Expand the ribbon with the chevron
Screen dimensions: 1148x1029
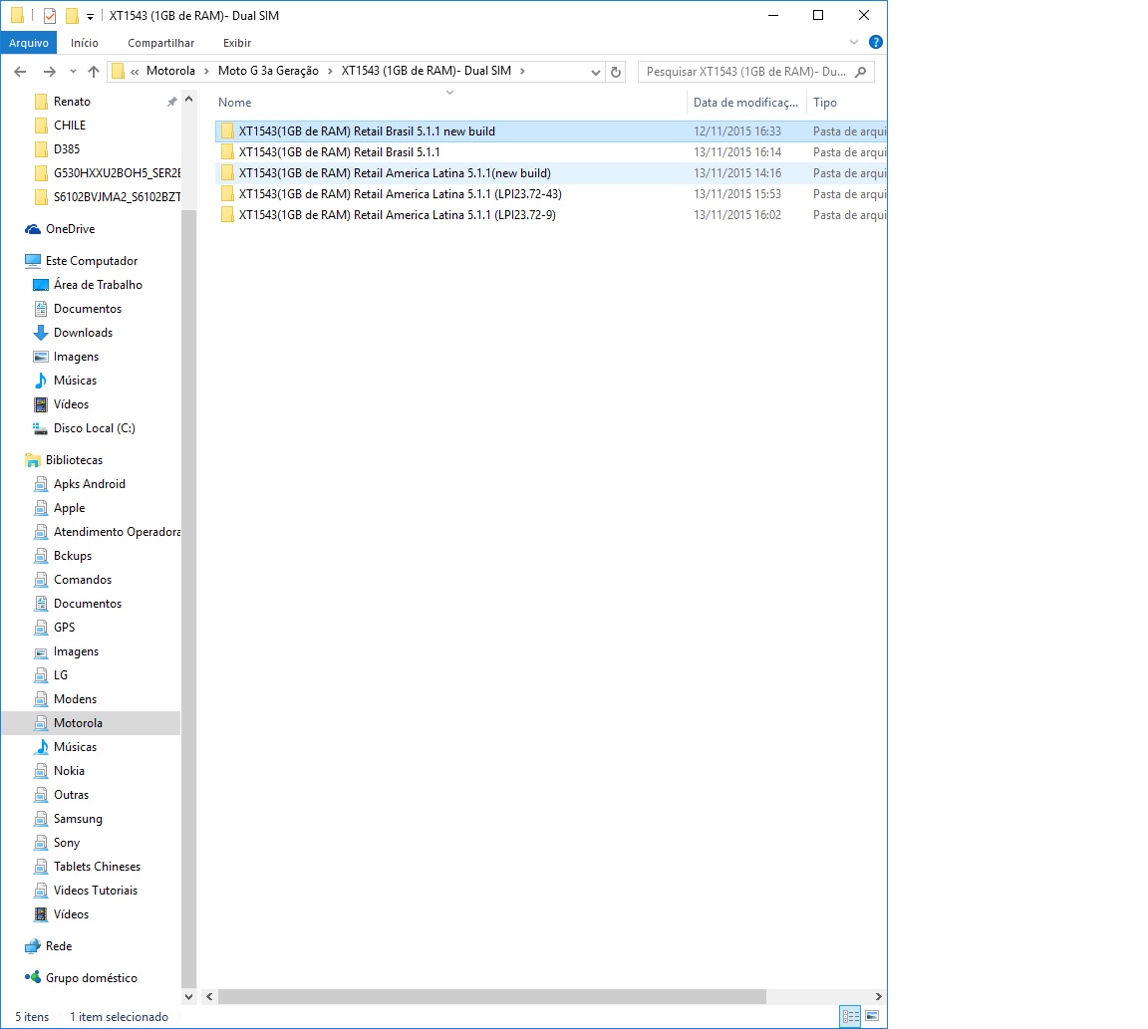pyautogui.click(x=854, y=43)
